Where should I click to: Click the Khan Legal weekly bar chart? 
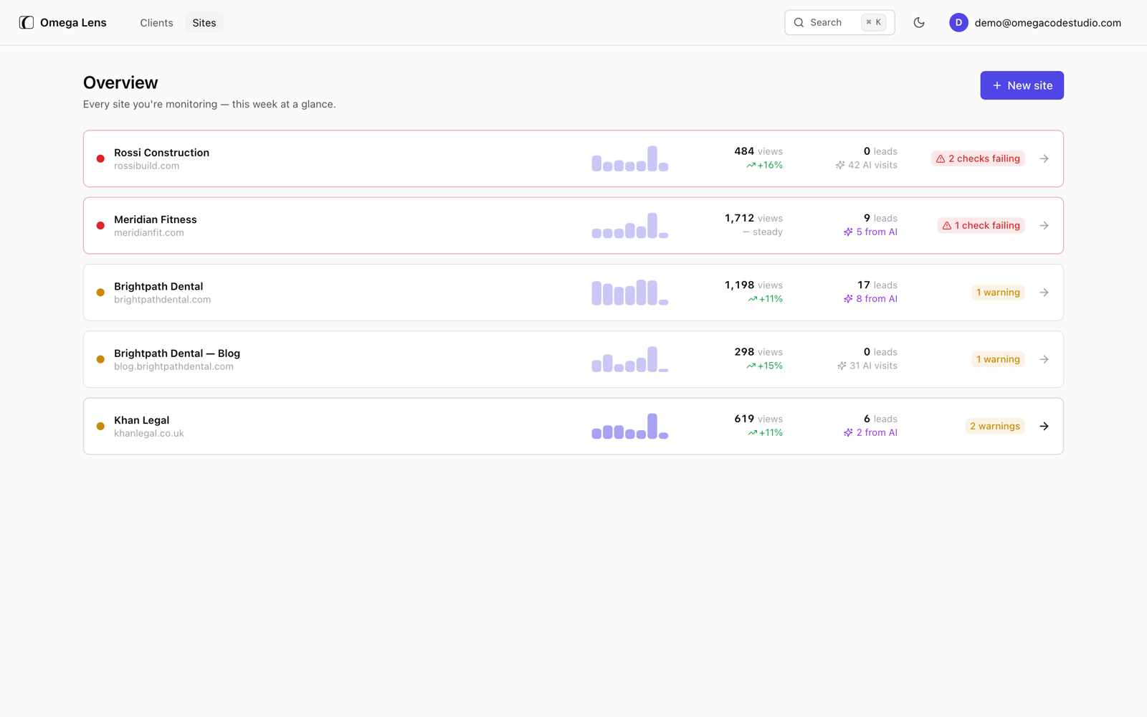point(629,426)
